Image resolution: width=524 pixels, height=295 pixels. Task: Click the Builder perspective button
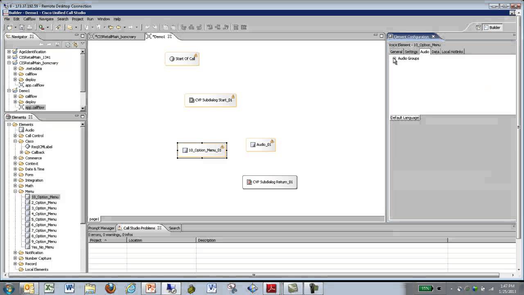pyautogui.click(x=492, y=27)
